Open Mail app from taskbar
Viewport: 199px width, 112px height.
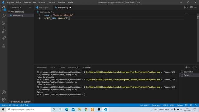pyautogui.click(x=73, y=110)
